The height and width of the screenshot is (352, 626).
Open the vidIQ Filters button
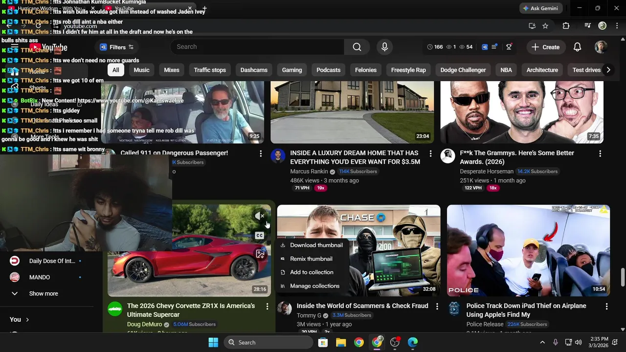pos(117,47)
